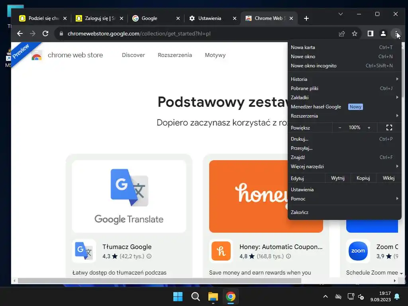Select 'Nowe okno' in the menu
The width and height of the screenshot is (408, 306).
[x=344, y=57]
